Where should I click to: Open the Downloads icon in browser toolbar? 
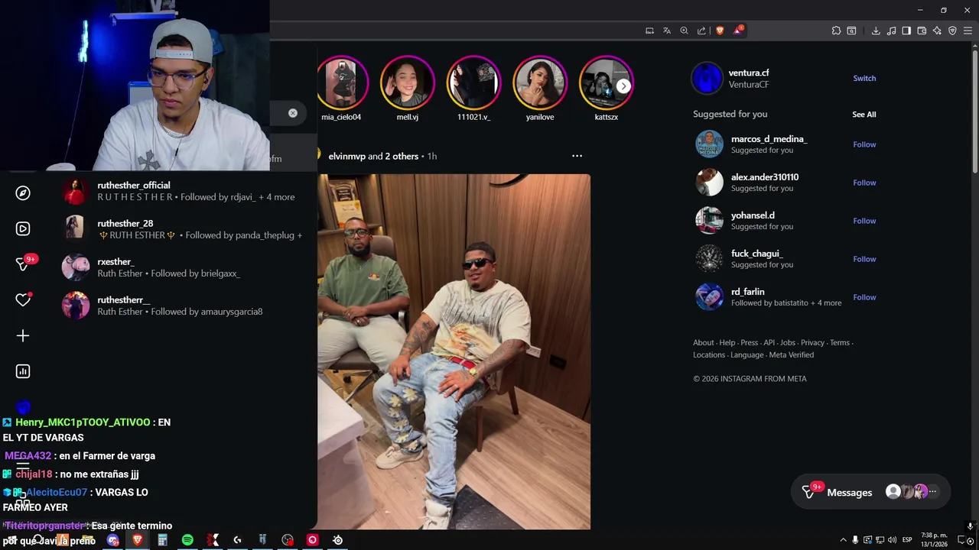coord(876,31)
